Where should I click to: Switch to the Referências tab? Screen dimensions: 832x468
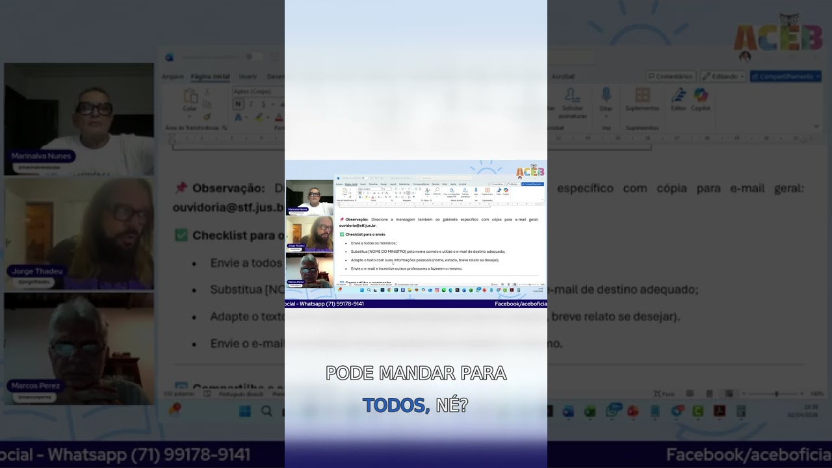point(404,184)
